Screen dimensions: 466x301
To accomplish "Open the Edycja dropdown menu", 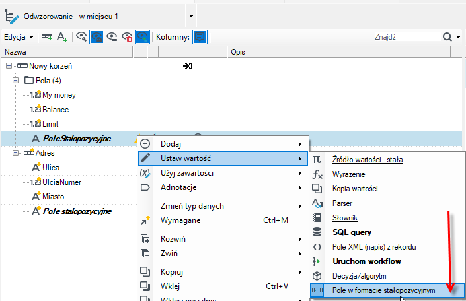I will (19, 37).
